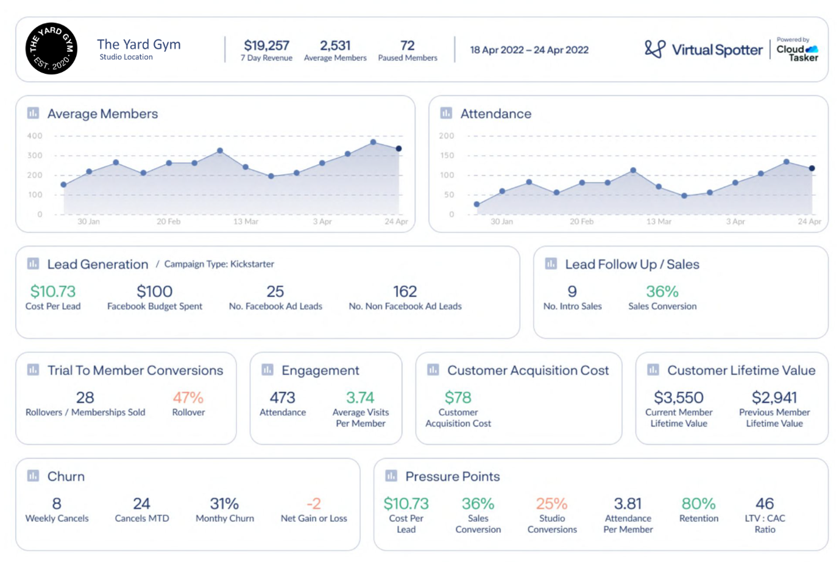The width and height of the screenshot is (839, 562).
Task: Click the last data point on Attendance chart
Action: [x=812, y=168]
